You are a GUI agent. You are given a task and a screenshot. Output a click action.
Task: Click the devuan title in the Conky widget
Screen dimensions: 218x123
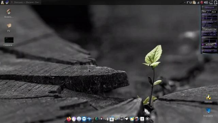tap(209, 8)
